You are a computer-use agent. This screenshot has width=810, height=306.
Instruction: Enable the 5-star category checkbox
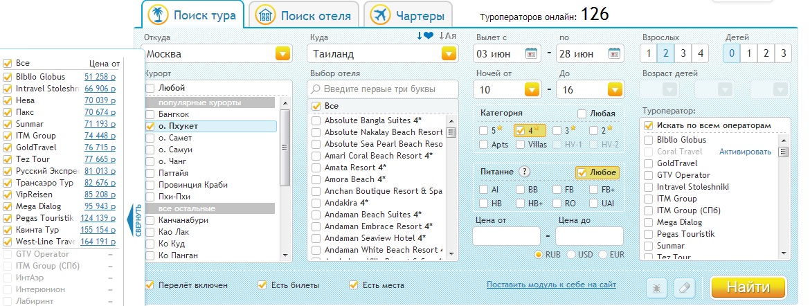(483, 130)
